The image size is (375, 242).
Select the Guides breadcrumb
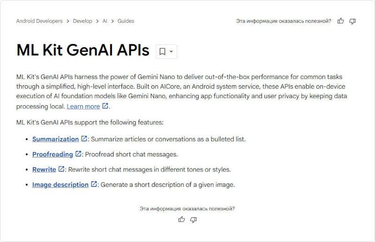tap(126, 21)
